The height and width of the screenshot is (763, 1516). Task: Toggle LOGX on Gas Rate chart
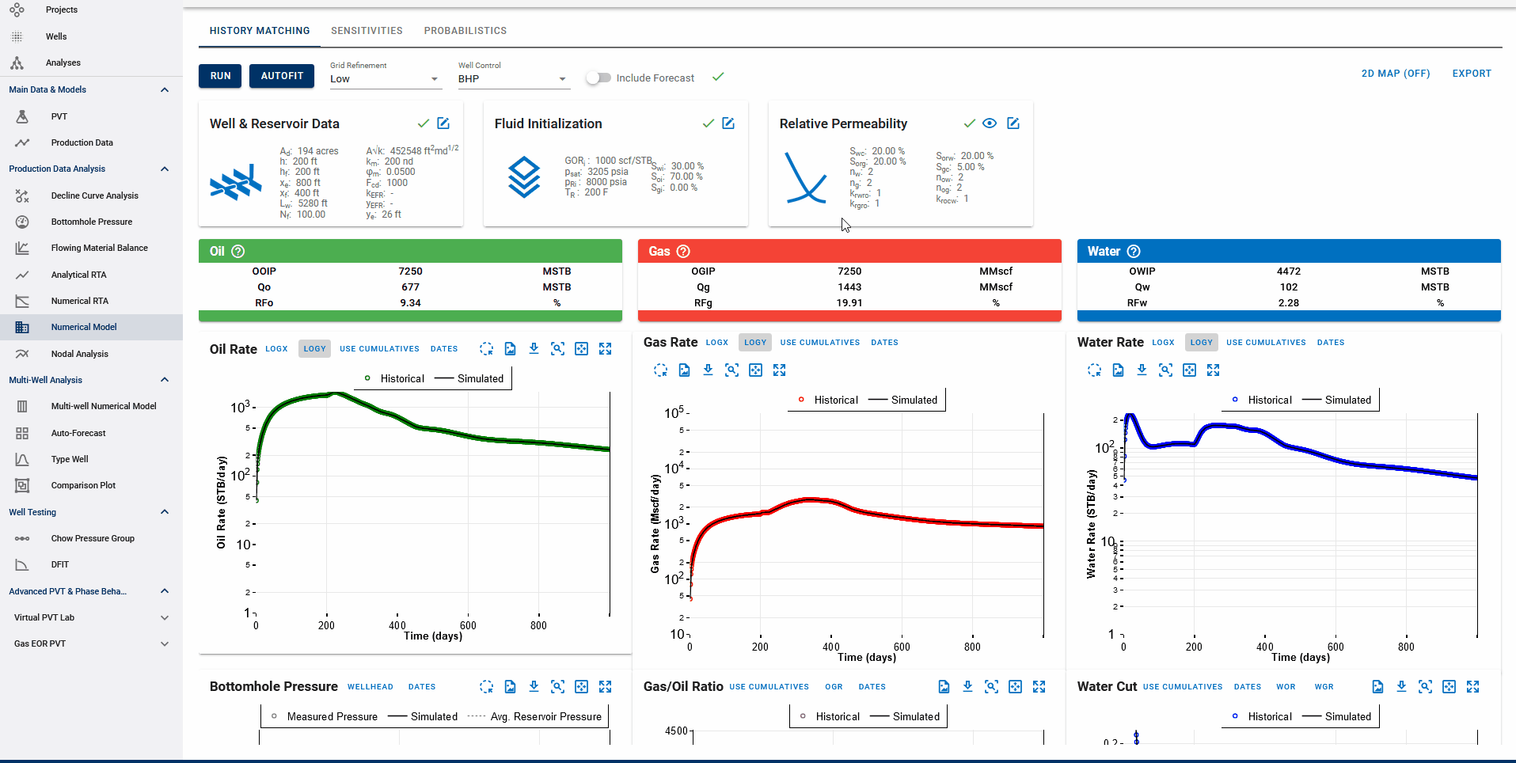tap(717, 343)
